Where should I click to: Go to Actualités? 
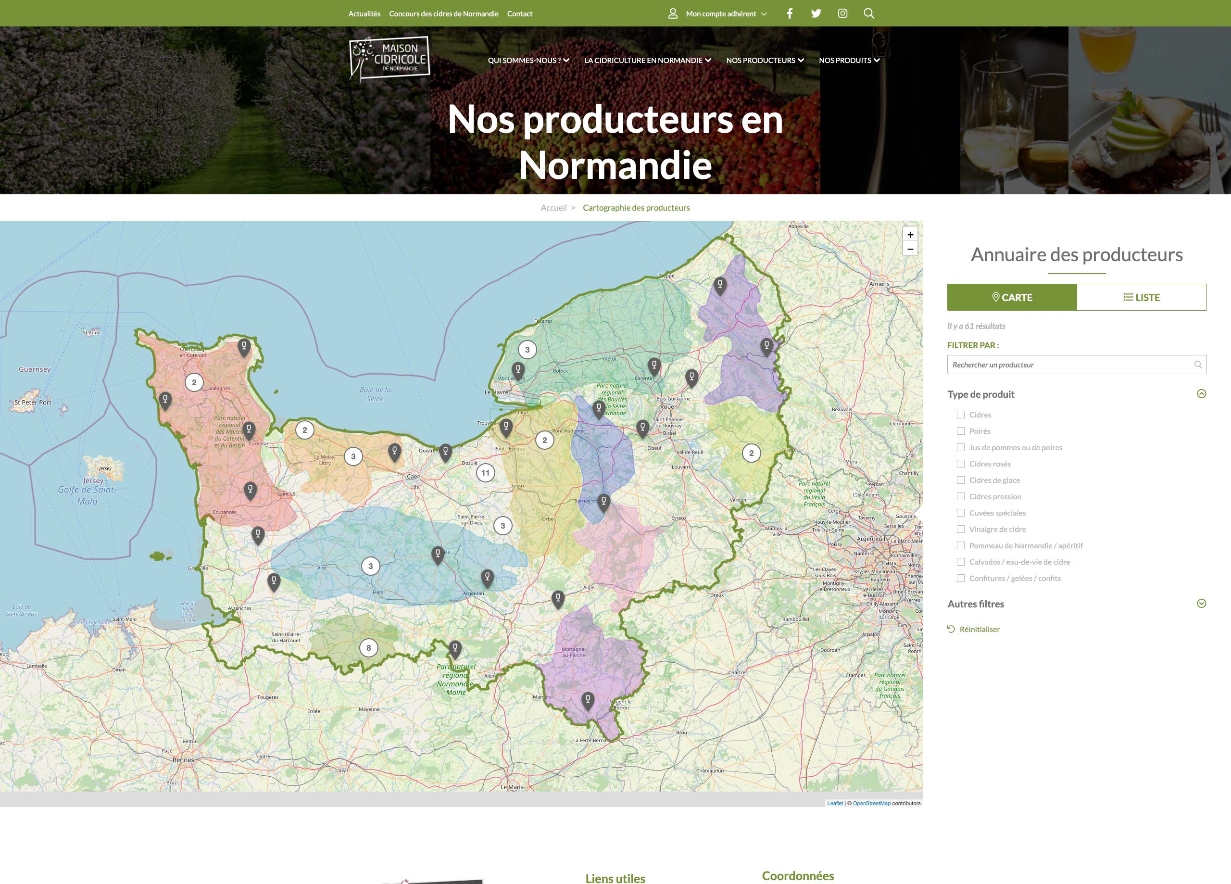tap(364, 13)
